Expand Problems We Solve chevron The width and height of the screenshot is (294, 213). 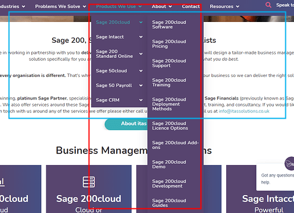click(x=85, y=6)
